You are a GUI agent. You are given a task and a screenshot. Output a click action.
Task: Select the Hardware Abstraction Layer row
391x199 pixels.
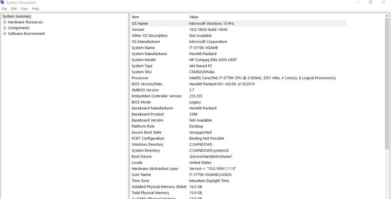point(238,169)
